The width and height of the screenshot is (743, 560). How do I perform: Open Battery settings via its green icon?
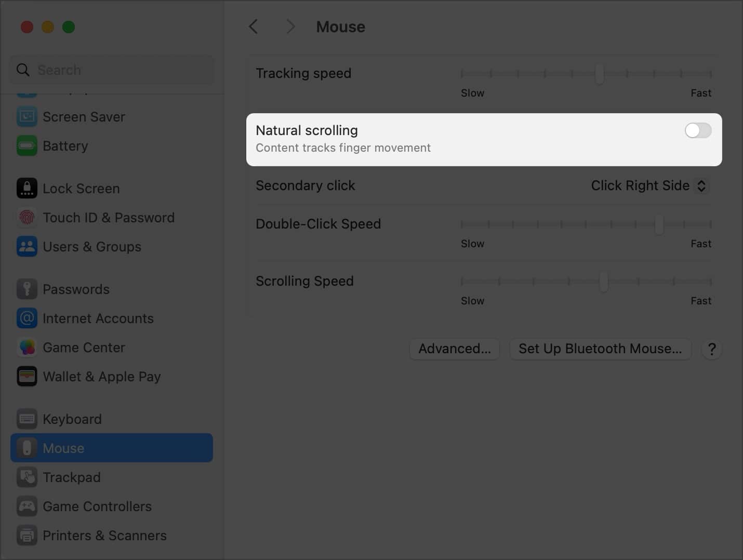point(26,146)
